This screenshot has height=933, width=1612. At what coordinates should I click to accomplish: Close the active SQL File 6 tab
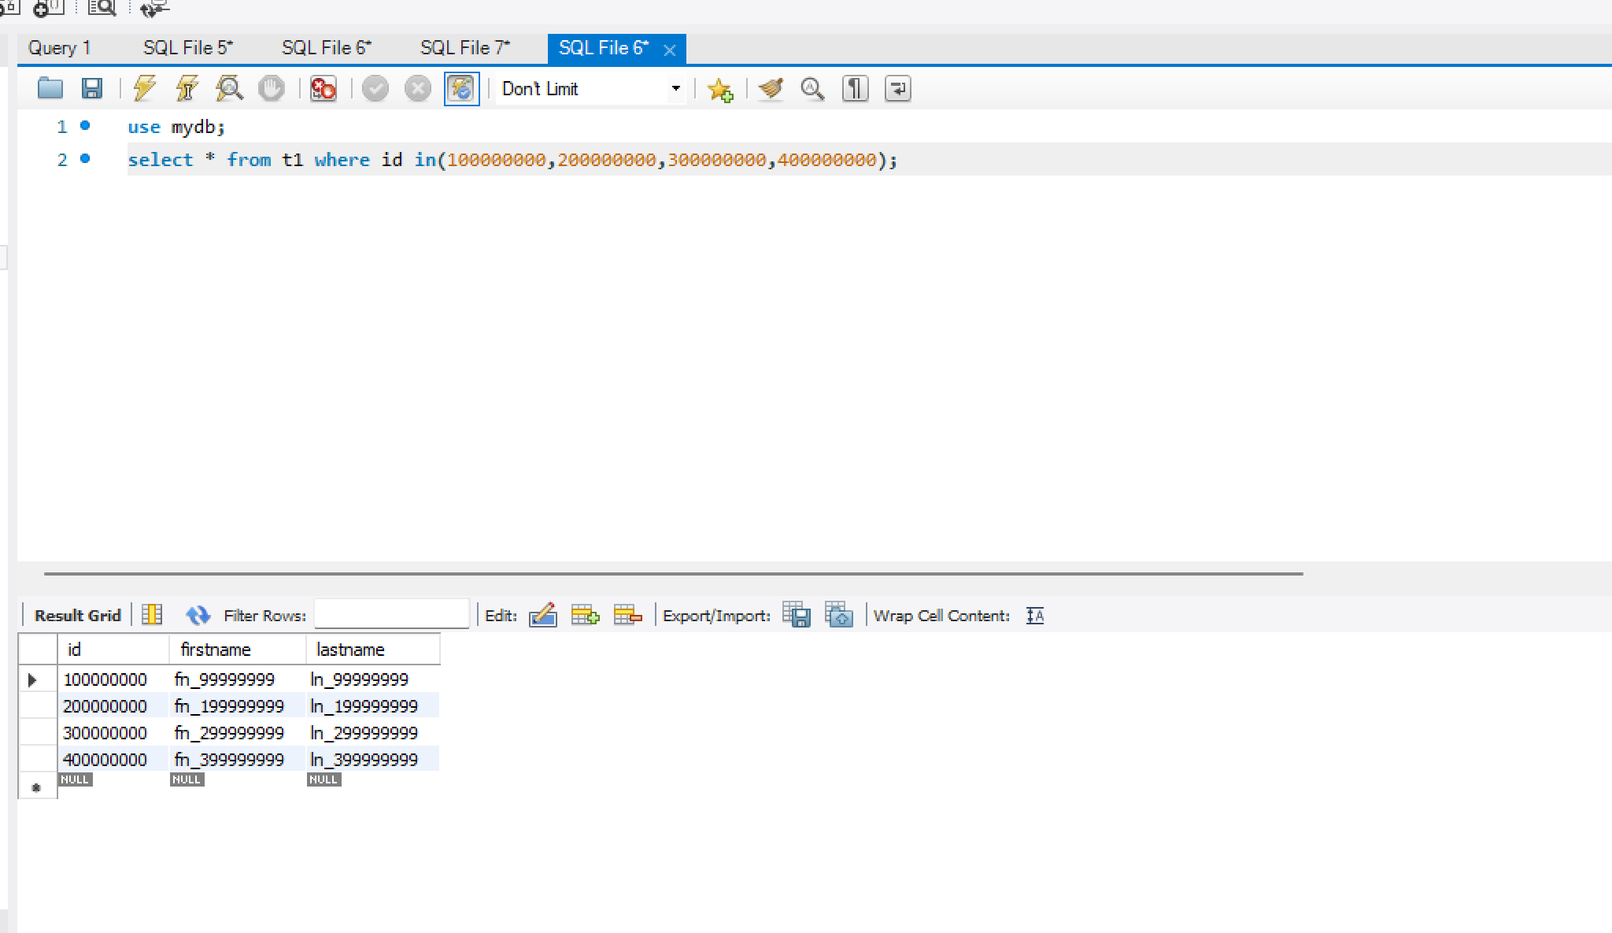(x=670, y=50)
